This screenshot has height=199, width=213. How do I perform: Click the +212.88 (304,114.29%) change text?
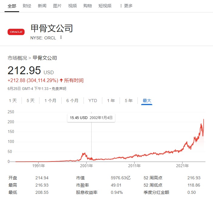pyautogui.click(x=33, y=81)
